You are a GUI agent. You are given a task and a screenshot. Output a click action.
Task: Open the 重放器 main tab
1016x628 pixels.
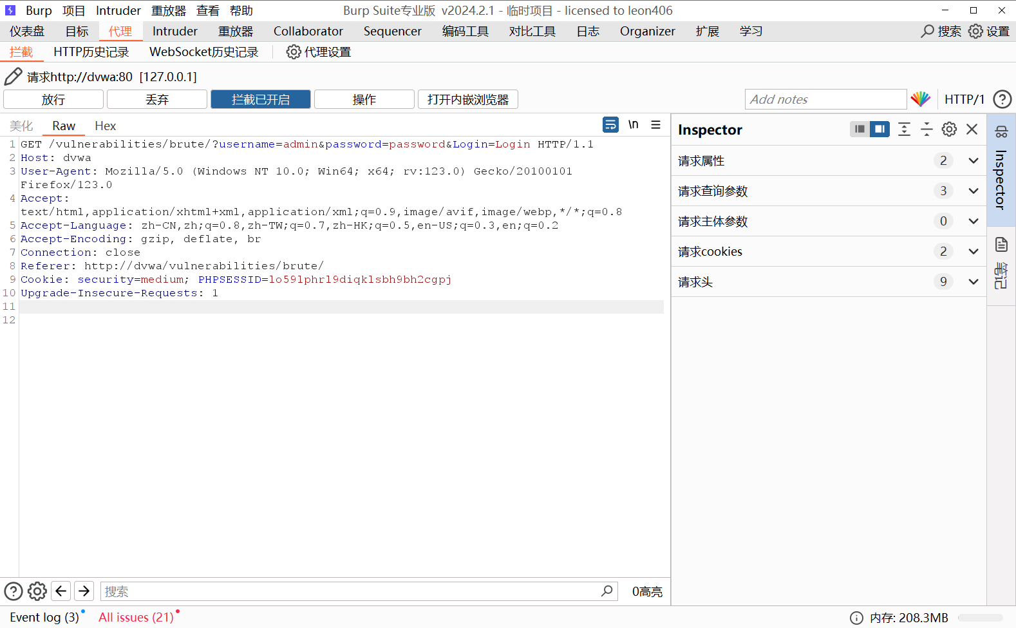tap(236, 31)
